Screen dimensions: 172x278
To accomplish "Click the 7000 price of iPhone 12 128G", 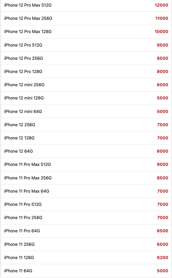I will (x=162, y=138).
